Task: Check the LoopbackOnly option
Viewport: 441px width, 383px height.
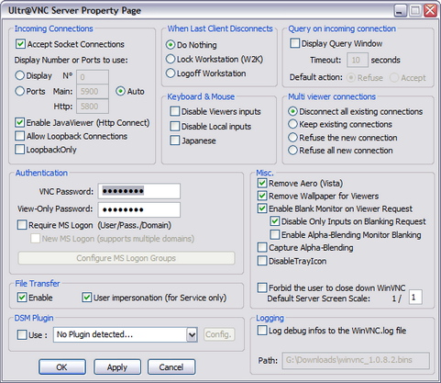Action: point(20,150)
